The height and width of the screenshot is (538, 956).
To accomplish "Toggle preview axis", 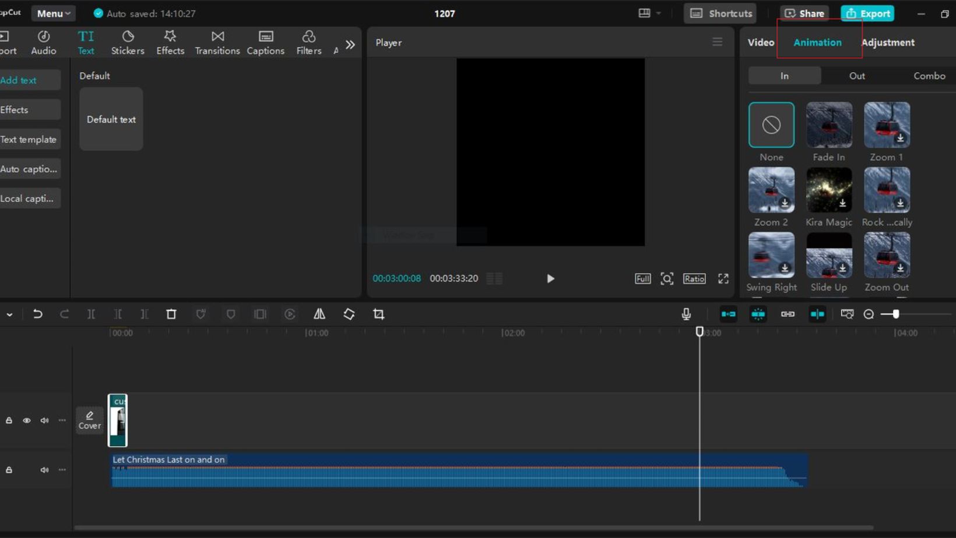I will click(x=817, y=314).
